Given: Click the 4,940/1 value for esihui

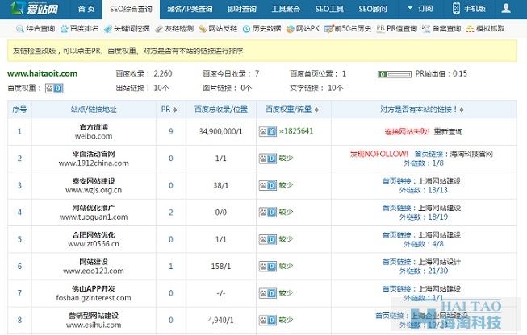Looking at the screenshot, I should pyautogui.click(x=221, y=321).
